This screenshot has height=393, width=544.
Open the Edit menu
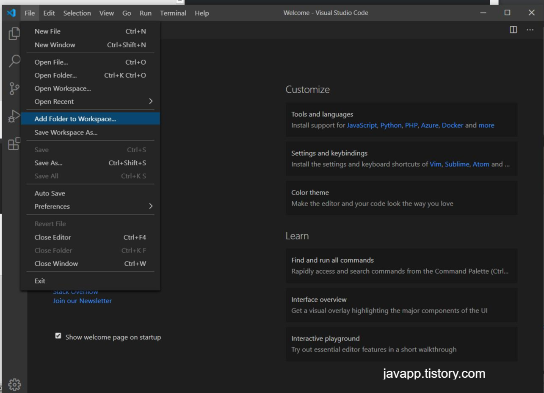[x=49, y=13]
